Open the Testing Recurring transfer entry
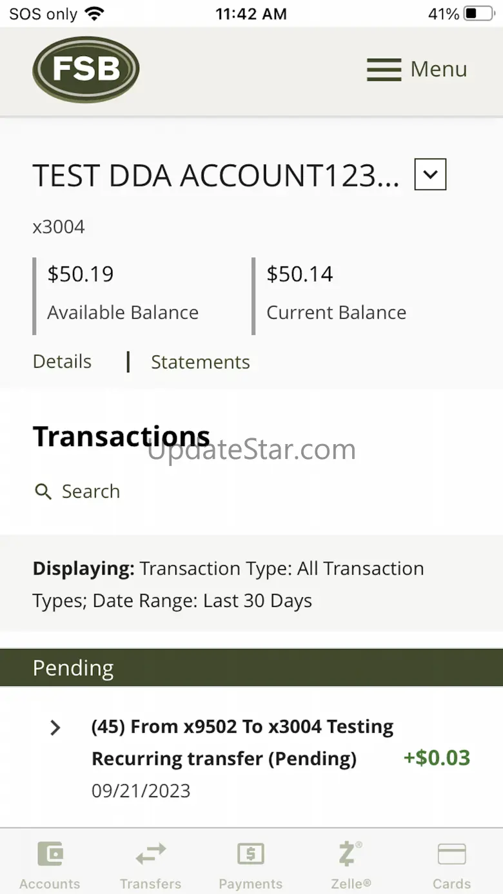503x894 pixels. pos(242,743)
